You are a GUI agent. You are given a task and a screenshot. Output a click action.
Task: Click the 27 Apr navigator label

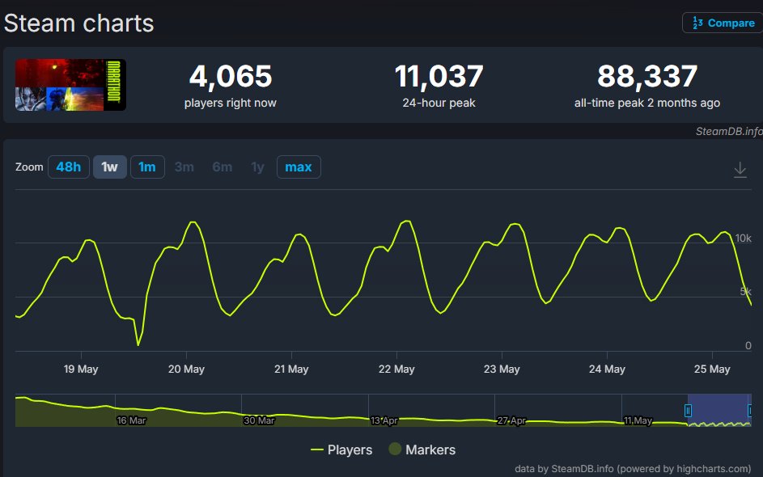pos(511,420)
